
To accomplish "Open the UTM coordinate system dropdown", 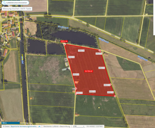I will tap(78, 126).
